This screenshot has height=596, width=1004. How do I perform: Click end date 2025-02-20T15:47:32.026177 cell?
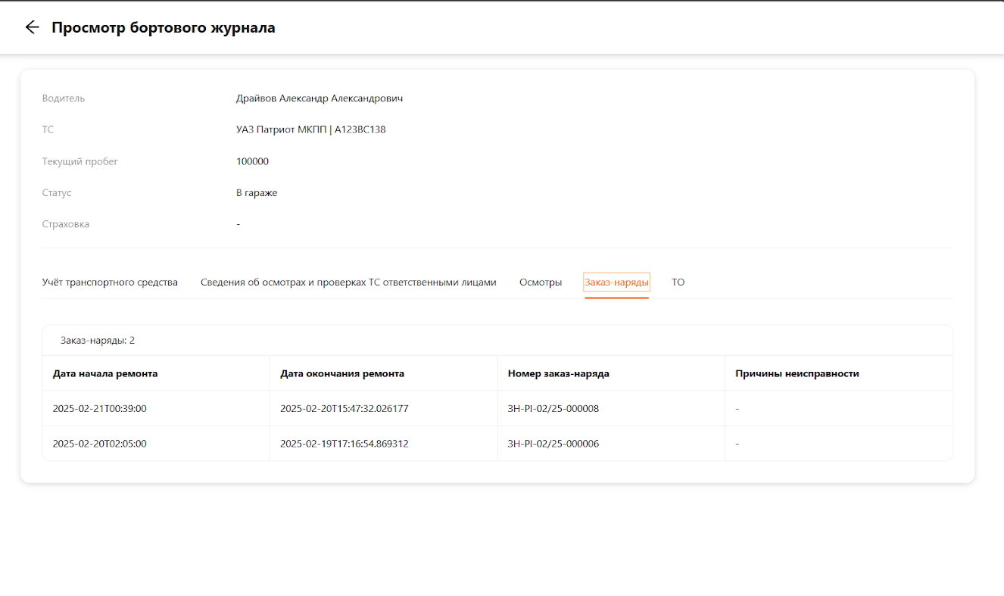(x=344, y=409)
